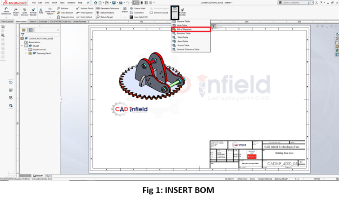Screen dimensions: 339x201
Task: Click the filter icon in feature tree
Action: pyautogui.click(x=23, y=34)
